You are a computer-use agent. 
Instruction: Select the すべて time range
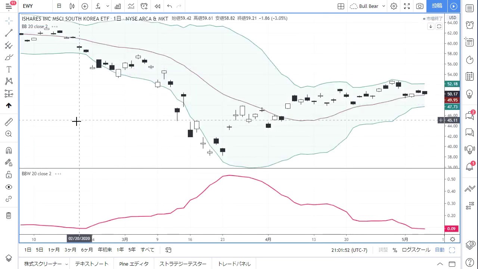pos(148,250)
